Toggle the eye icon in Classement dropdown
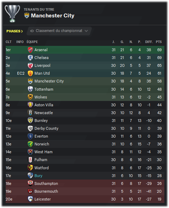169x208 pixels. point(32,31)
